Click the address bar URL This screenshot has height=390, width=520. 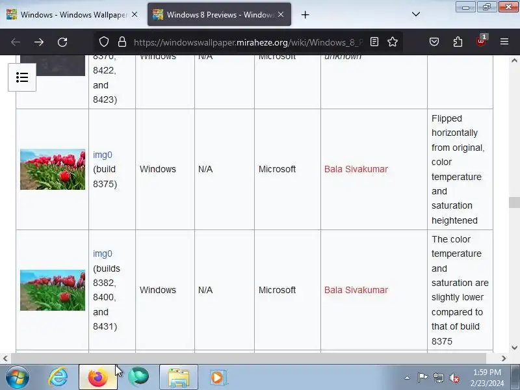(x=248, y=42)
